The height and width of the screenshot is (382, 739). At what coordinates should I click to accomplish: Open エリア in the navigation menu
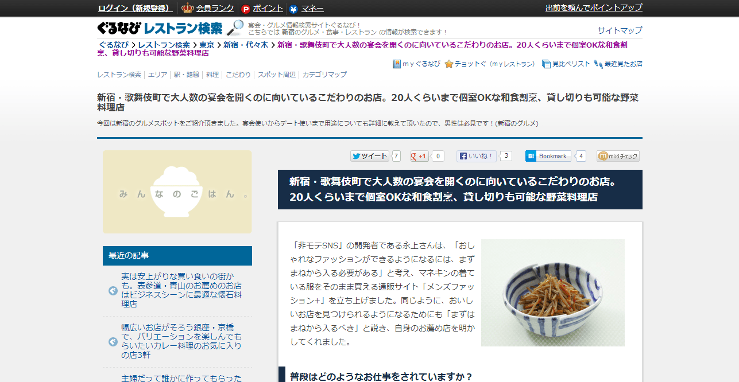[157, 75]
